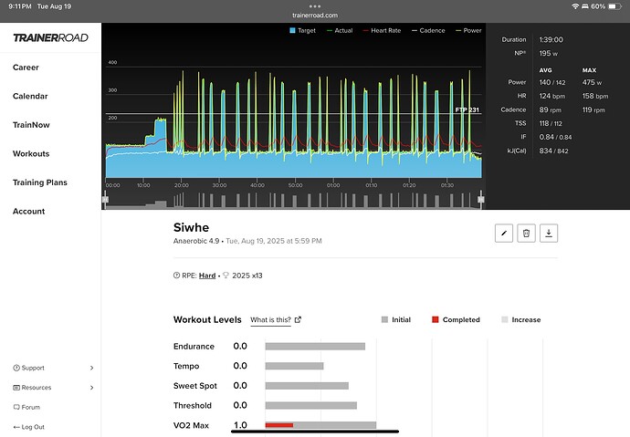Click the chart mini overview strip
Viewport: 630px width, 437px height.
coord(293,200)
